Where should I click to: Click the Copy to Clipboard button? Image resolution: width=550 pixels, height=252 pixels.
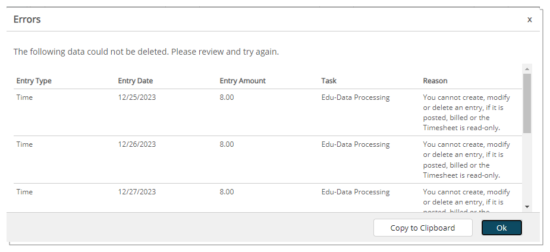422,228
